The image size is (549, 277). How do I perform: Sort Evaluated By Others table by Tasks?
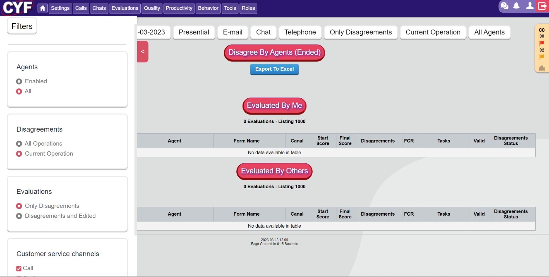pos(446,214)
